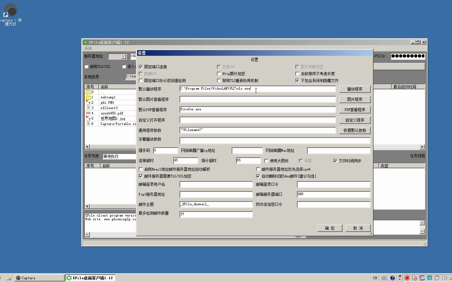Switch to the Captura taskbar button
Image resolution: width=452 pixels, height=282 pixels.
coord(39,278)
